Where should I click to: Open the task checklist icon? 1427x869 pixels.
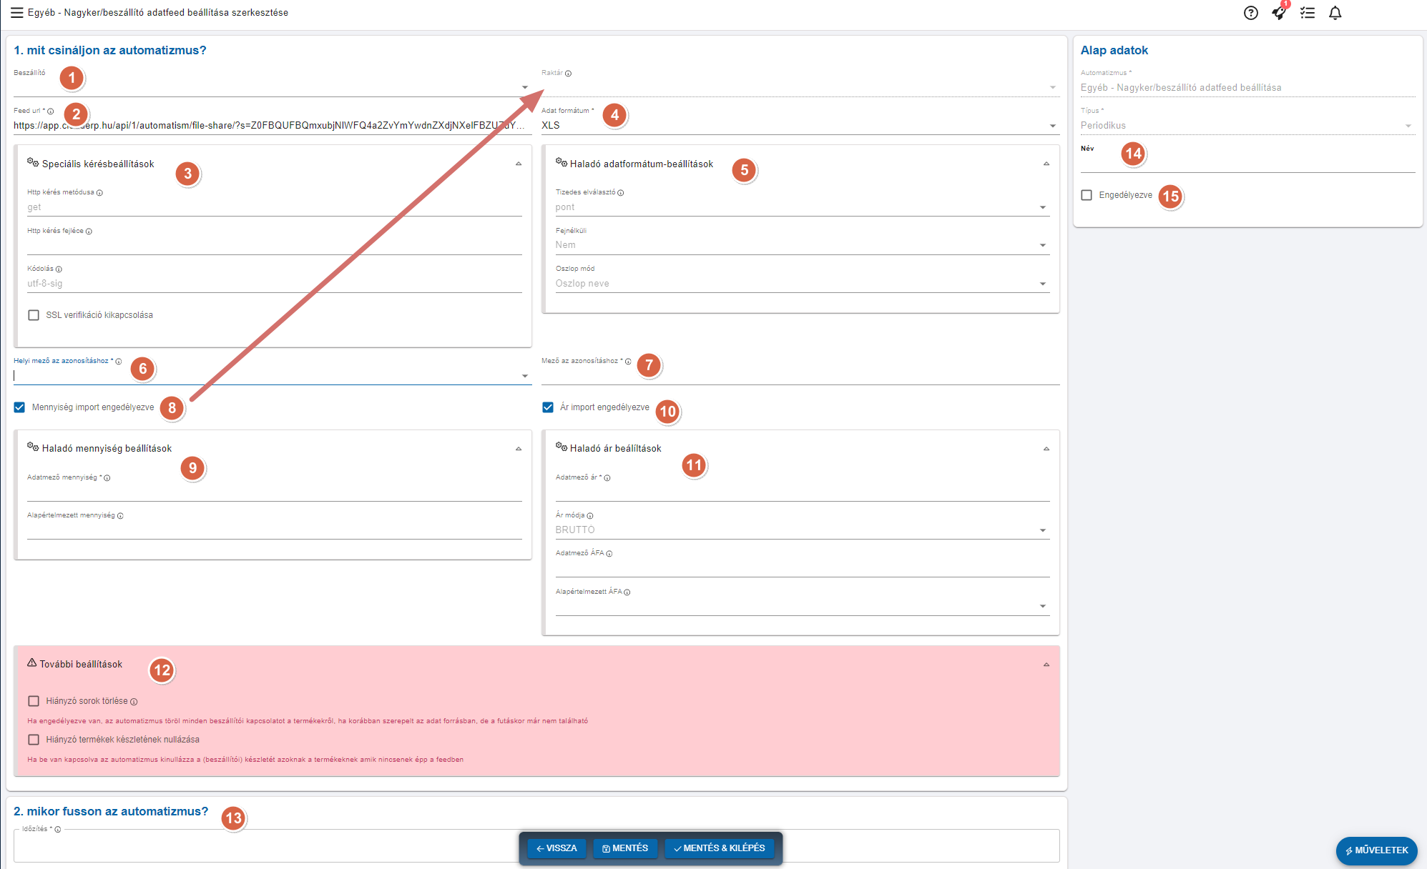[x=1308, y=13]
